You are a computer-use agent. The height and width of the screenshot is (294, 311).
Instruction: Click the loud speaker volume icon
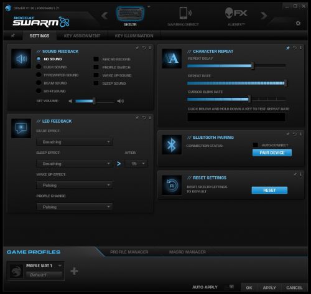pyautogui.click(x=121, y=101)
